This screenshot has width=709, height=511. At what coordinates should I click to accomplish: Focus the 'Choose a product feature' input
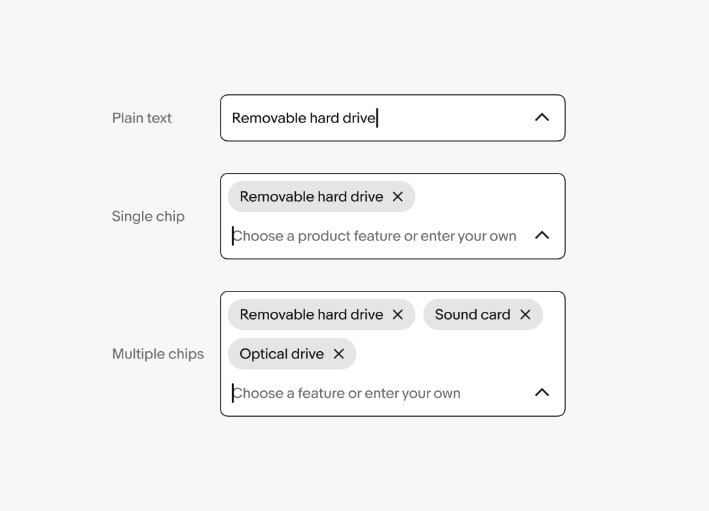click(x=374, y=236)
